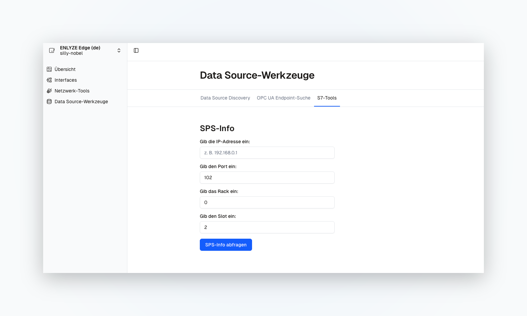The height and width of the screenshot is (316, 527).
Task: Select the S7-Tools tab
Action: tap(327, 98)
